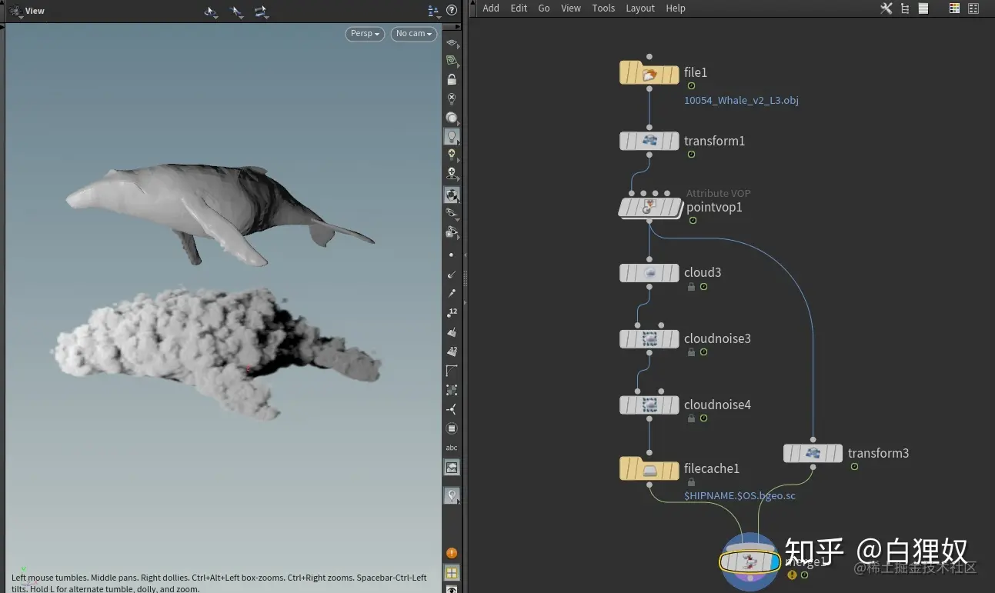995x593 pixels.
Task: Click the rightmost icon in the network editor toolbar
Action: 973,8
